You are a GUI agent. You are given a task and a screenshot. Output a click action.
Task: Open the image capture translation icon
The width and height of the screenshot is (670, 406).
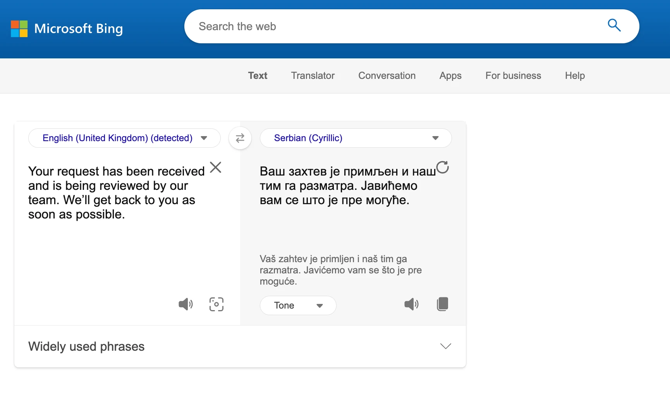pos(216,304)
